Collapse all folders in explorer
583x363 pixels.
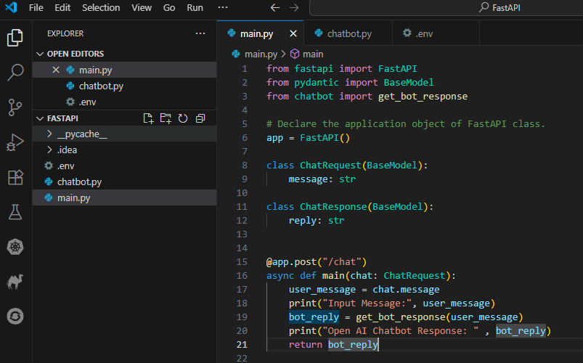[200, 118]
